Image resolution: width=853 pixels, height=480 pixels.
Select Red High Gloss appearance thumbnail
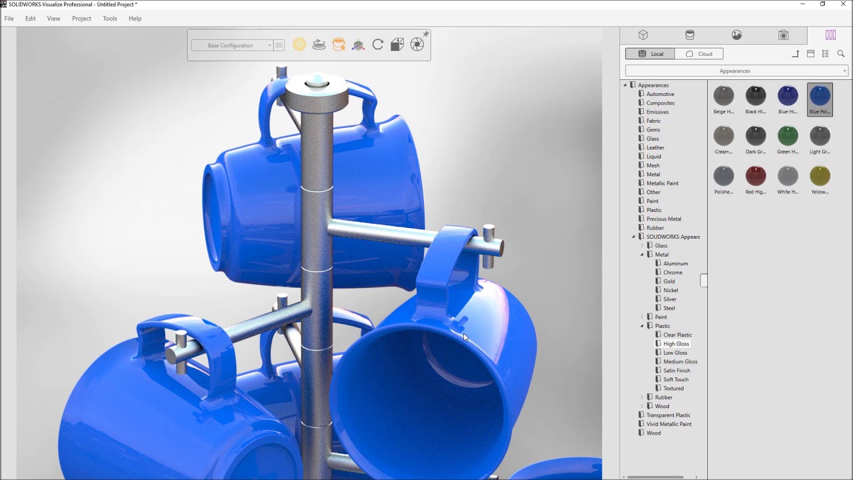click(x=756, y=179)
